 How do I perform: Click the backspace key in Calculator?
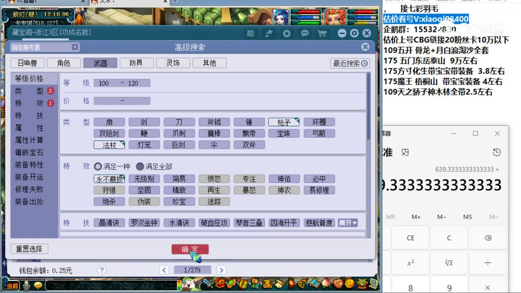488,238
